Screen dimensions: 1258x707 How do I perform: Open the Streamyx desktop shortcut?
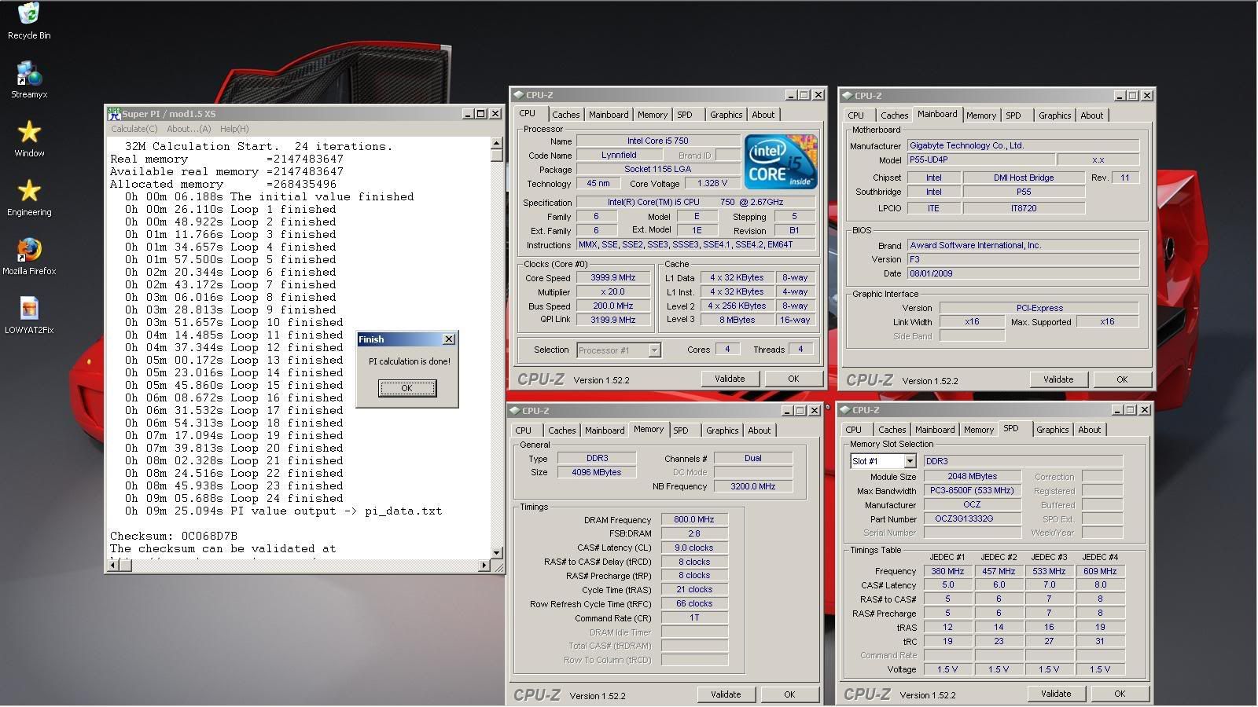click(x=29, y=75)
